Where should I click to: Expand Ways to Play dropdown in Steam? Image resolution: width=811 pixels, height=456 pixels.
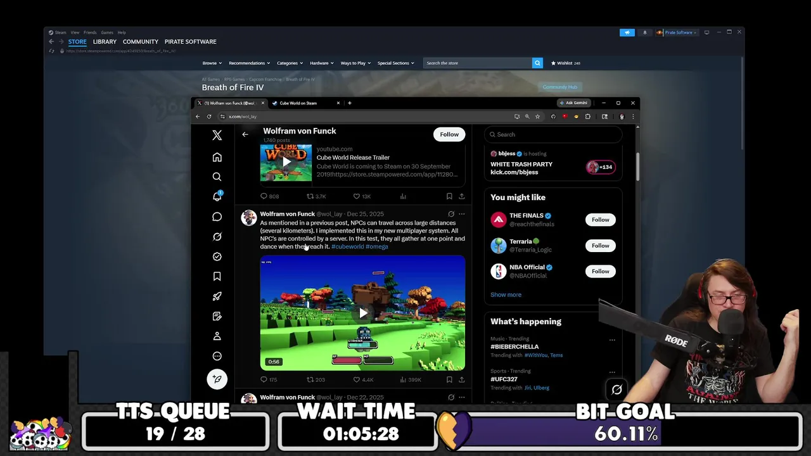[x=355, y=63]
